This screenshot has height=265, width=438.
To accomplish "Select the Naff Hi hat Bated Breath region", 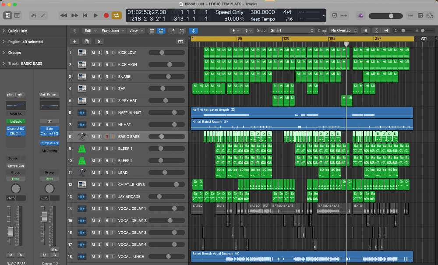I will point(302,113).
